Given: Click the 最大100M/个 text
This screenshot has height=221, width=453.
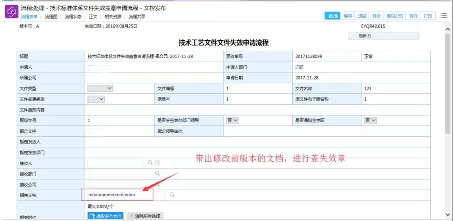Looking at the screenshot, I should click(100, 207).
